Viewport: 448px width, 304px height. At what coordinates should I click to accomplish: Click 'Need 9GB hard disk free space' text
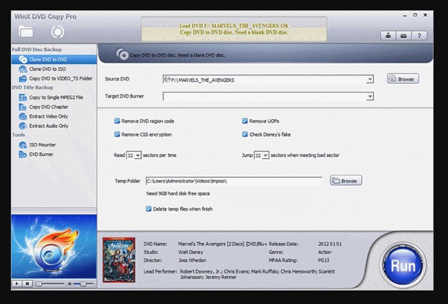[178, 193]
